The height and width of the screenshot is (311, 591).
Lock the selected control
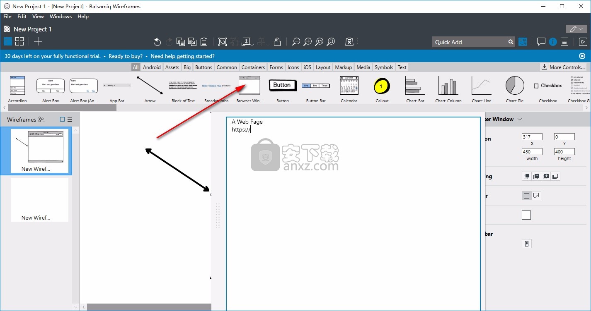click(277, 42)
